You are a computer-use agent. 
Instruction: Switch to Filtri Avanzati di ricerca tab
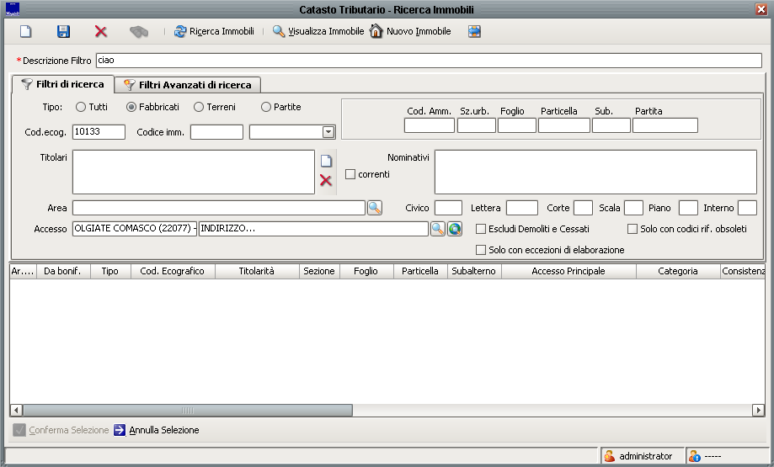click(189, 85)
